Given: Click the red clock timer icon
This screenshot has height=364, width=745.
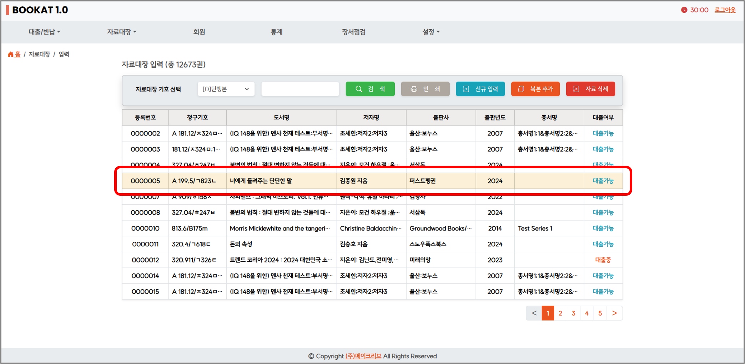Looking at the screenshot, I should point(684,10).
